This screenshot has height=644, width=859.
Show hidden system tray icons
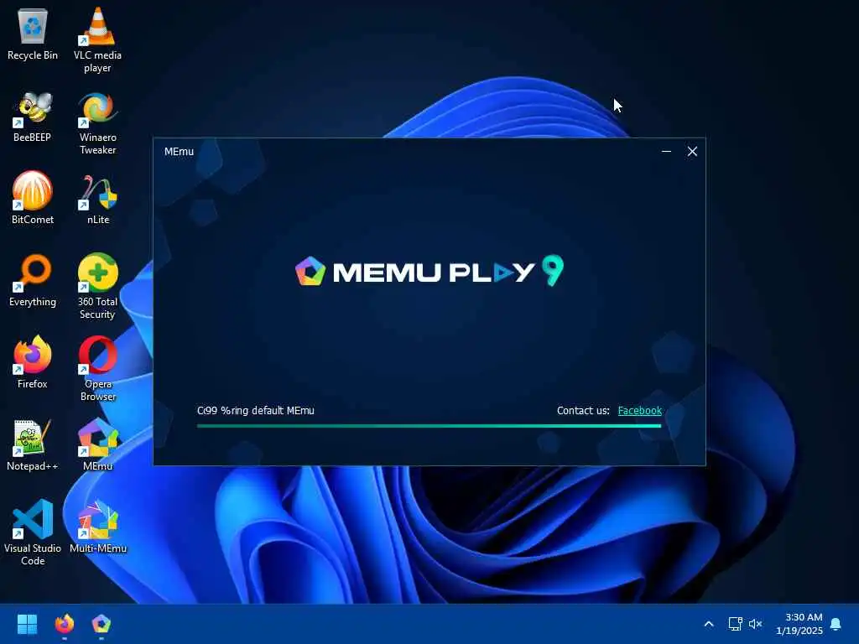(708, 624)
